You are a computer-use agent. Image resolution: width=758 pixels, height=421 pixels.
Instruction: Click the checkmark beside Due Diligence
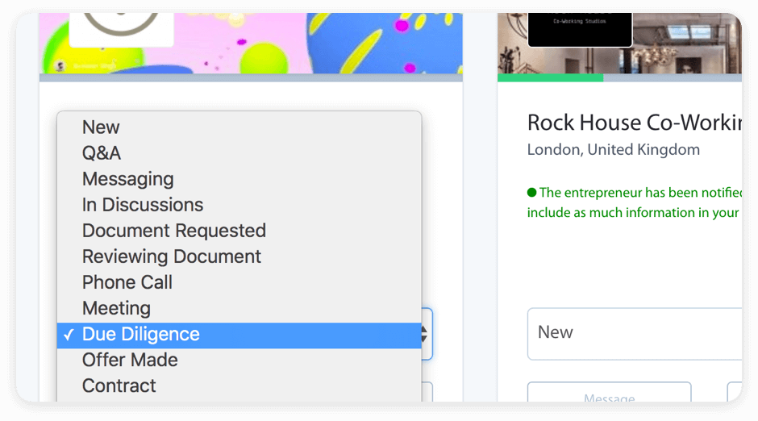click(69, 335)
